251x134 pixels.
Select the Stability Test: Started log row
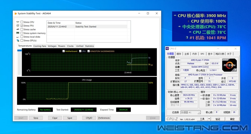87,26
